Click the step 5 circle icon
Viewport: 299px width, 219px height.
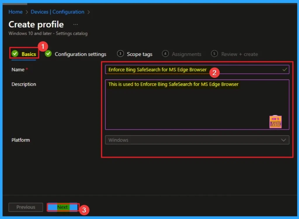214,54
